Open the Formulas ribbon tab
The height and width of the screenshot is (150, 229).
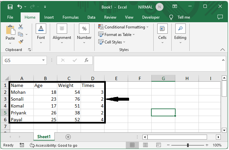pyautogui.click(x=70, y=17)
